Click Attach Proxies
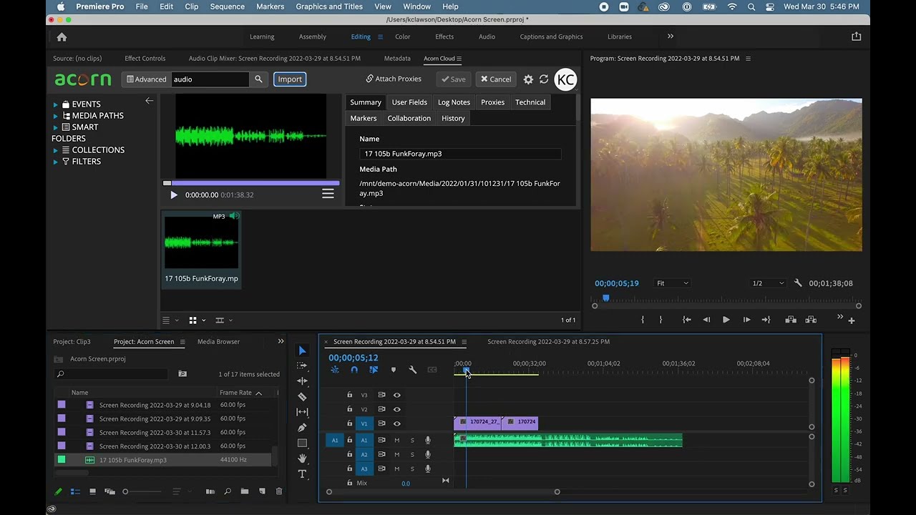 pyautogui.click(x=394, y=79)
